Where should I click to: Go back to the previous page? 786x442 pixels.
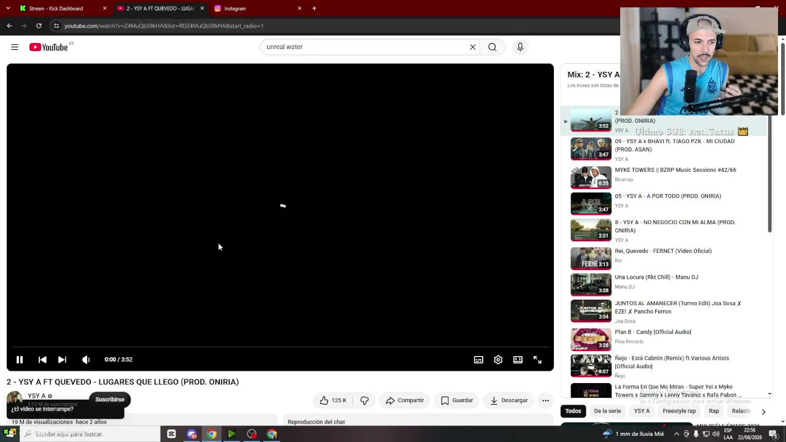tap(9, 26)
